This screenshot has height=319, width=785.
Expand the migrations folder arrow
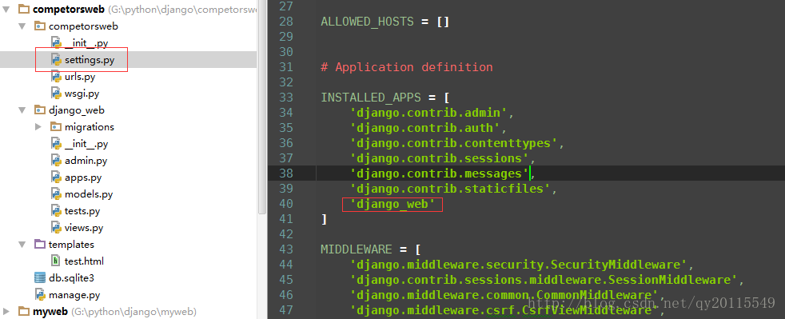tap(38, 126)
